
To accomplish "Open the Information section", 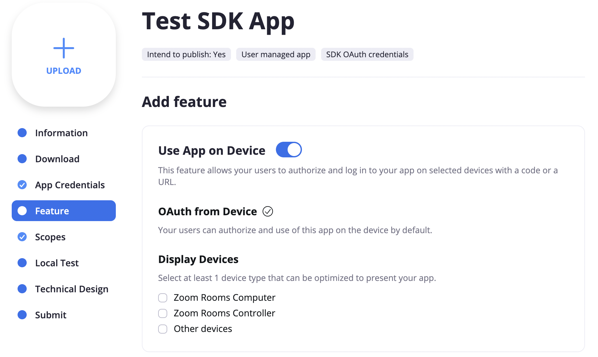I will pyautogui.click(x=61, y=133).
